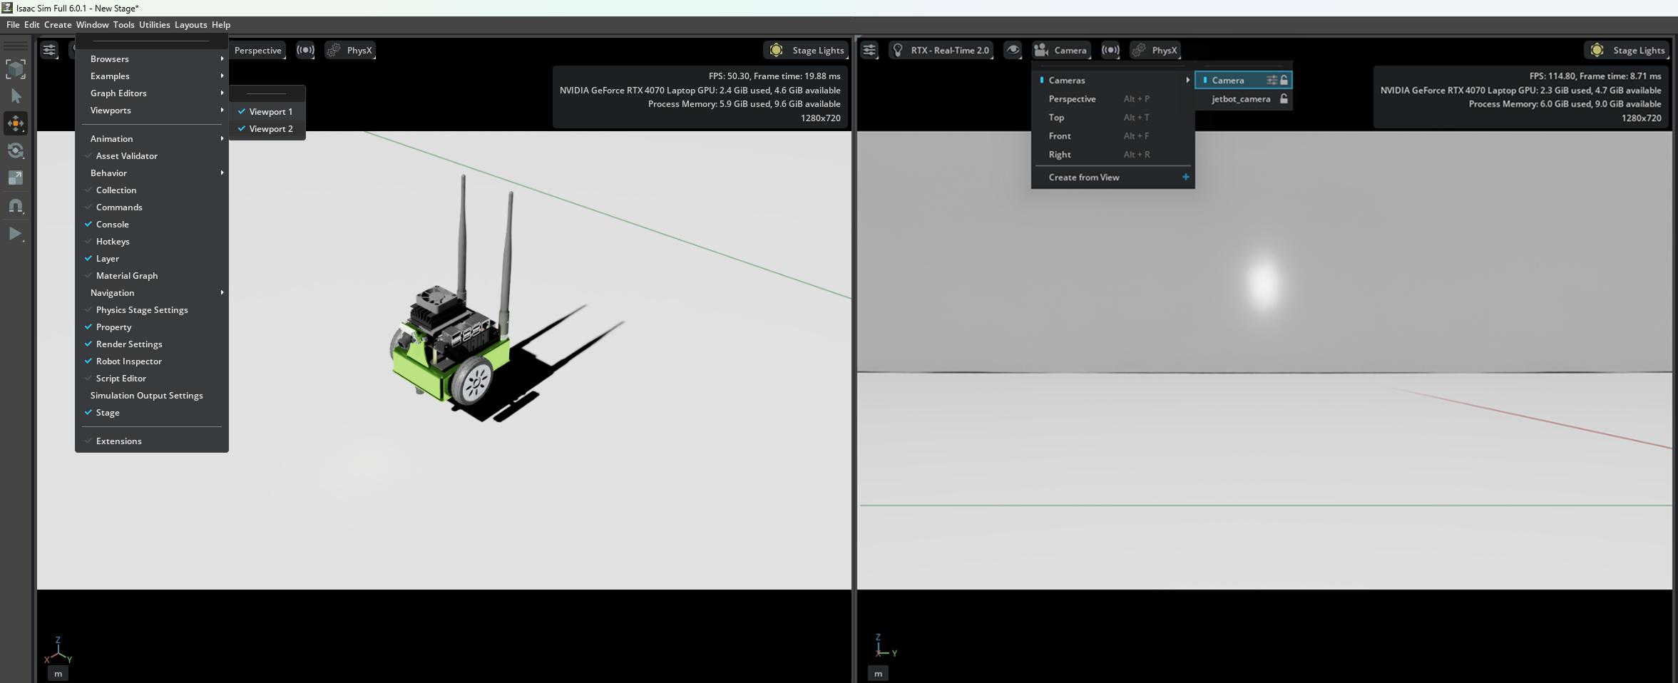Image resolution: width=1678 pixels, height=683 pixels.
Task: Switch Viewport 2 to Front view
Action: tap(1113, 136)
